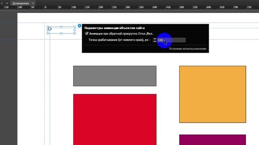Click the blue widget options flyout arrow
This screenshot has width=259, height=145.
coord(79,26)
